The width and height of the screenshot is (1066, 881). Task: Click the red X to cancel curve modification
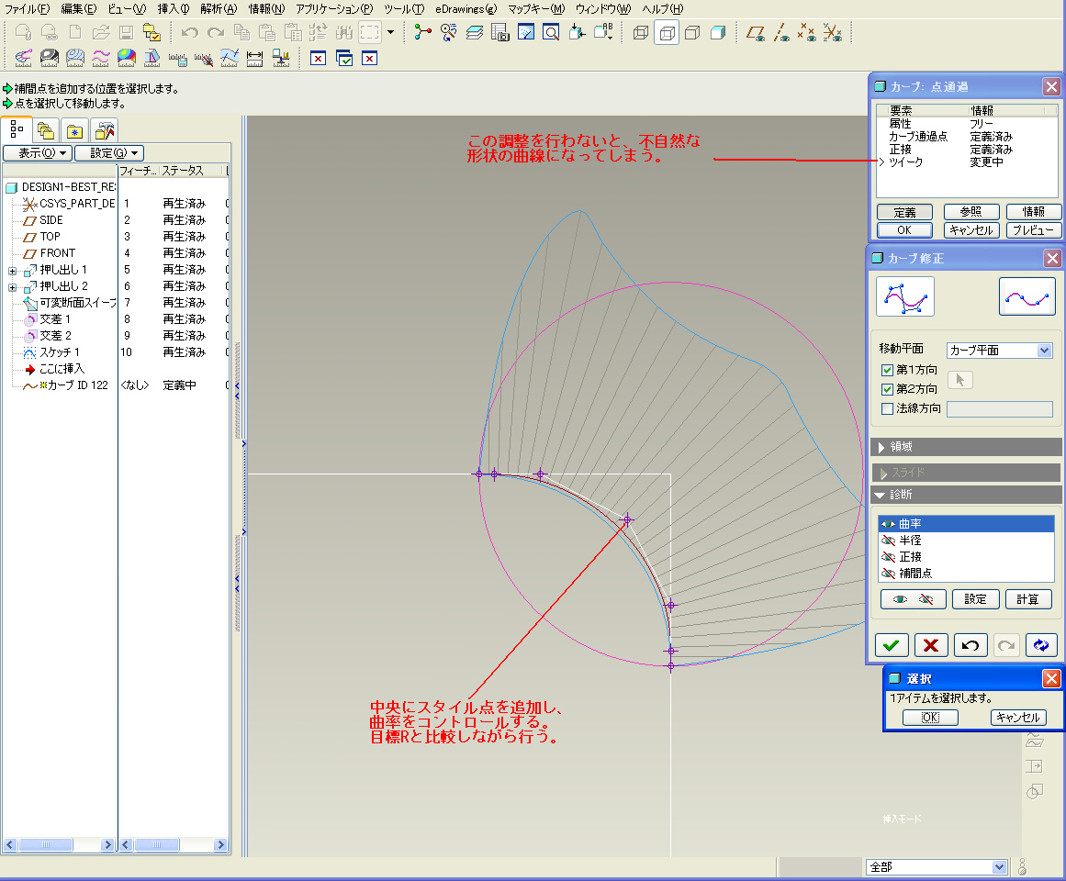click(x=930, y=644)
